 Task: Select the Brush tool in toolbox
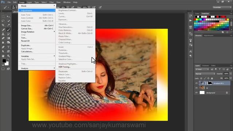pyautogui.click(x=8, y=29)
